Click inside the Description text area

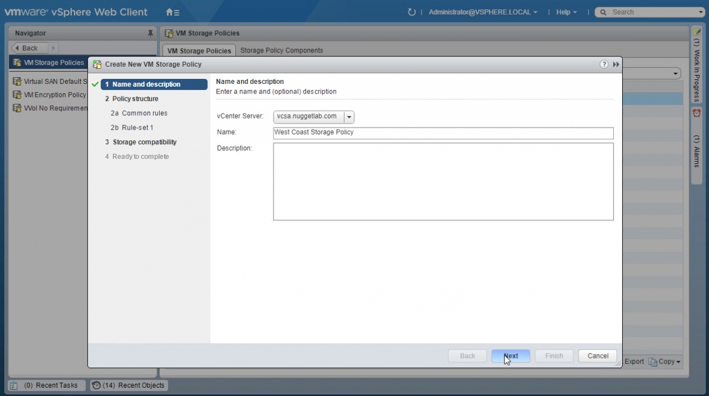coord(443,181)
